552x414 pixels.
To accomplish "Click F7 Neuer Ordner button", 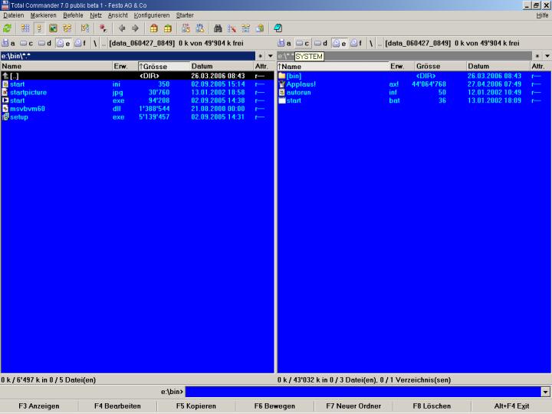I will coord(353,406).
